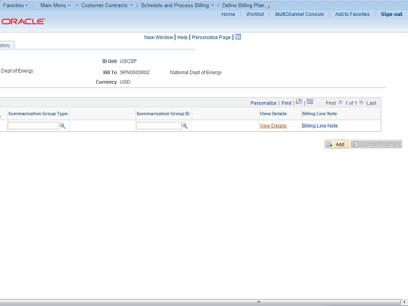Open the Worklist link
This screenshot has width=408, height=306.
[x=255, y=14]
